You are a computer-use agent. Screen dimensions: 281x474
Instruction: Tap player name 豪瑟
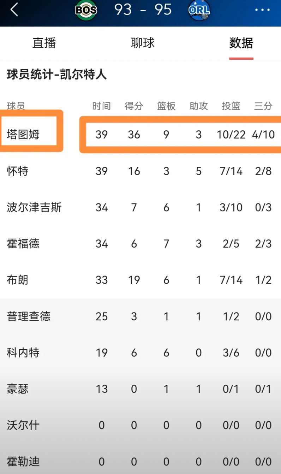pos(18,389)
